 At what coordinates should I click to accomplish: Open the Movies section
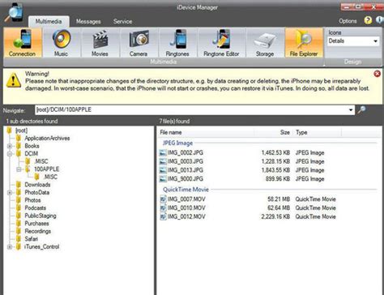[x=100, y=43]
